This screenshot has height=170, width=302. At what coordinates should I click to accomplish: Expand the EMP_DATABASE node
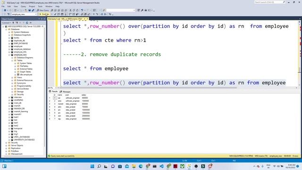9,43
